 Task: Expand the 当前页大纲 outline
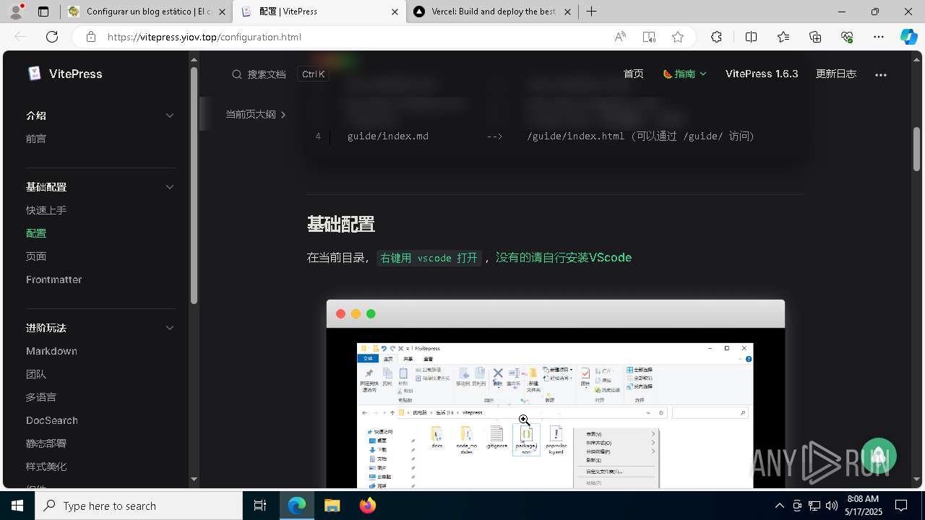click(256, 114)
